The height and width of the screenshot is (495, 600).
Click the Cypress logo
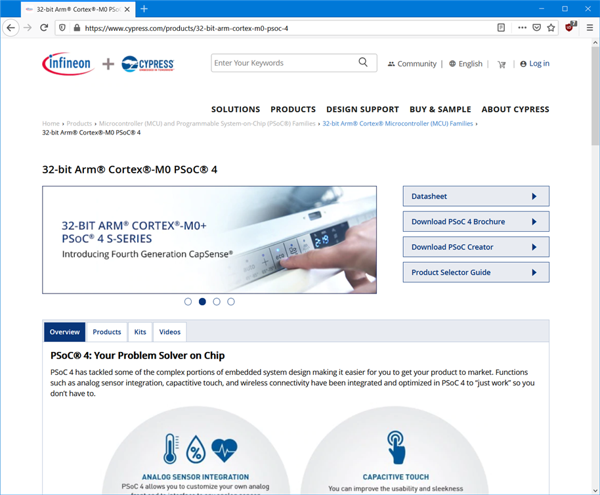(x=148, y=64)
